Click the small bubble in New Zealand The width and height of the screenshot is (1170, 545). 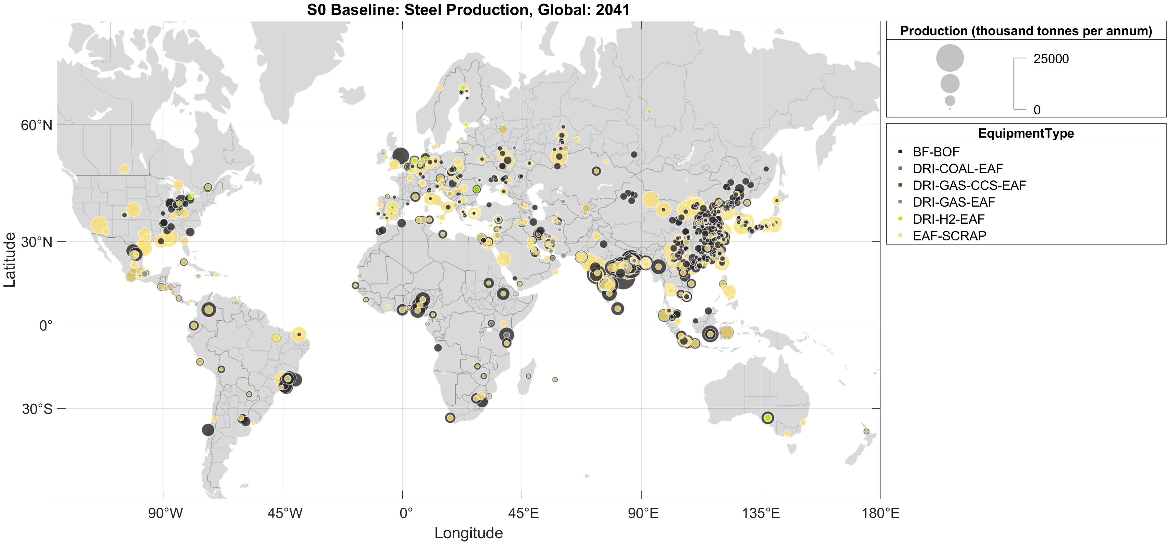click(x=866, y=432)
